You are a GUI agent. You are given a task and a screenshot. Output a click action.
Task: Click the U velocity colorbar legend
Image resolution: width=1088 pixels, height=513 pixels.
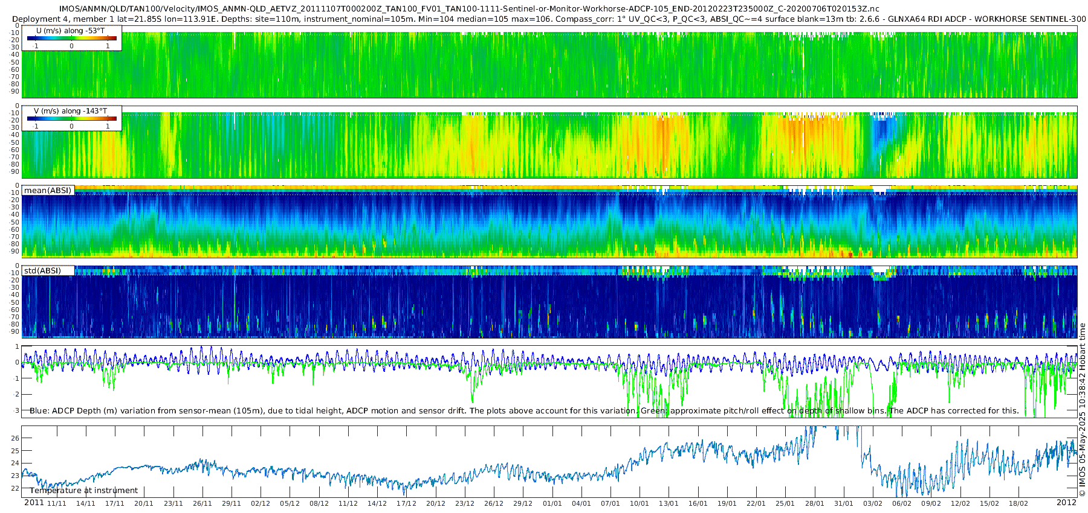71,38
